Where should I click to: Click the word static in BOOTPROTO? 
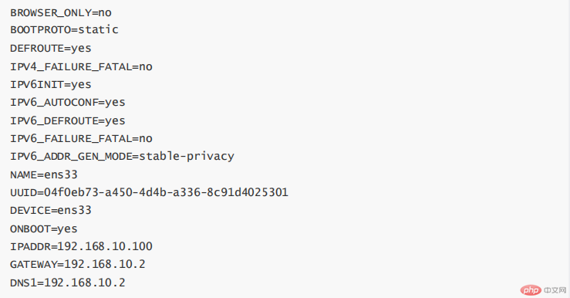[98, 30]
